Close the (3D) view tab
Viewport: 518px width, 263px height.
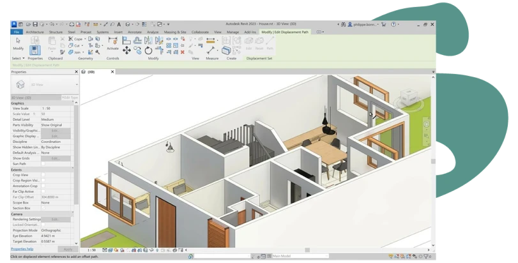pyautogui.click(x=112, y=71)
